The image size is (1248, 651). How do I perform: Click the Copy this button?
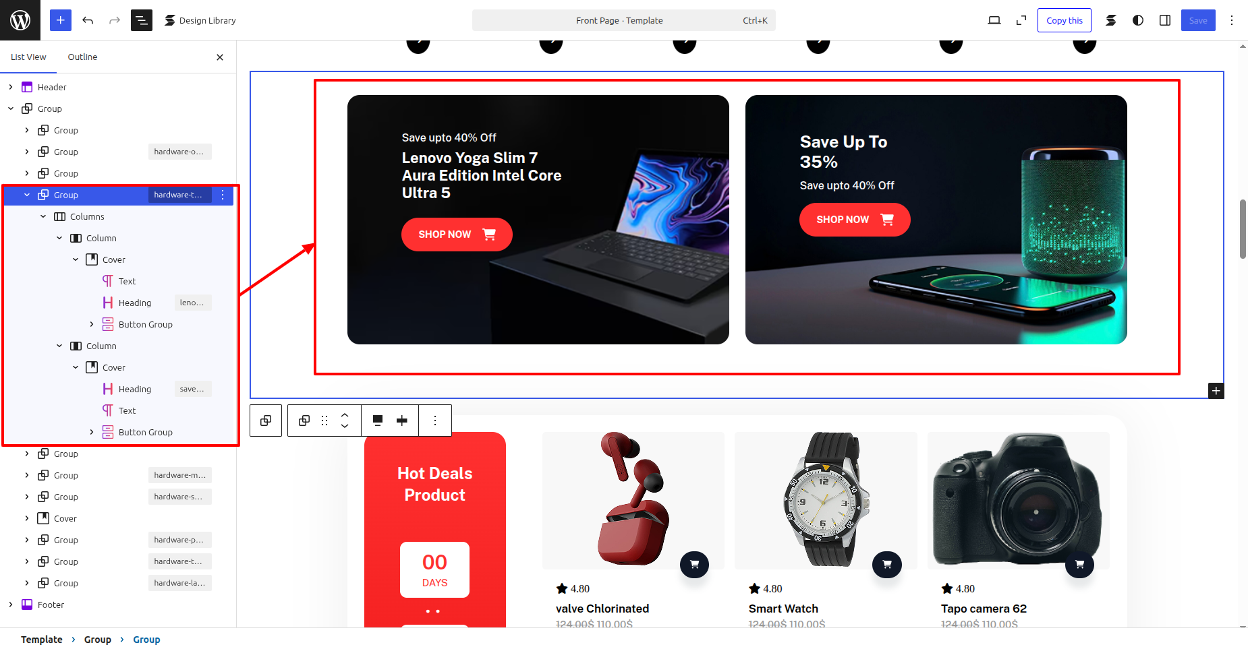[x=1065, y=20]
